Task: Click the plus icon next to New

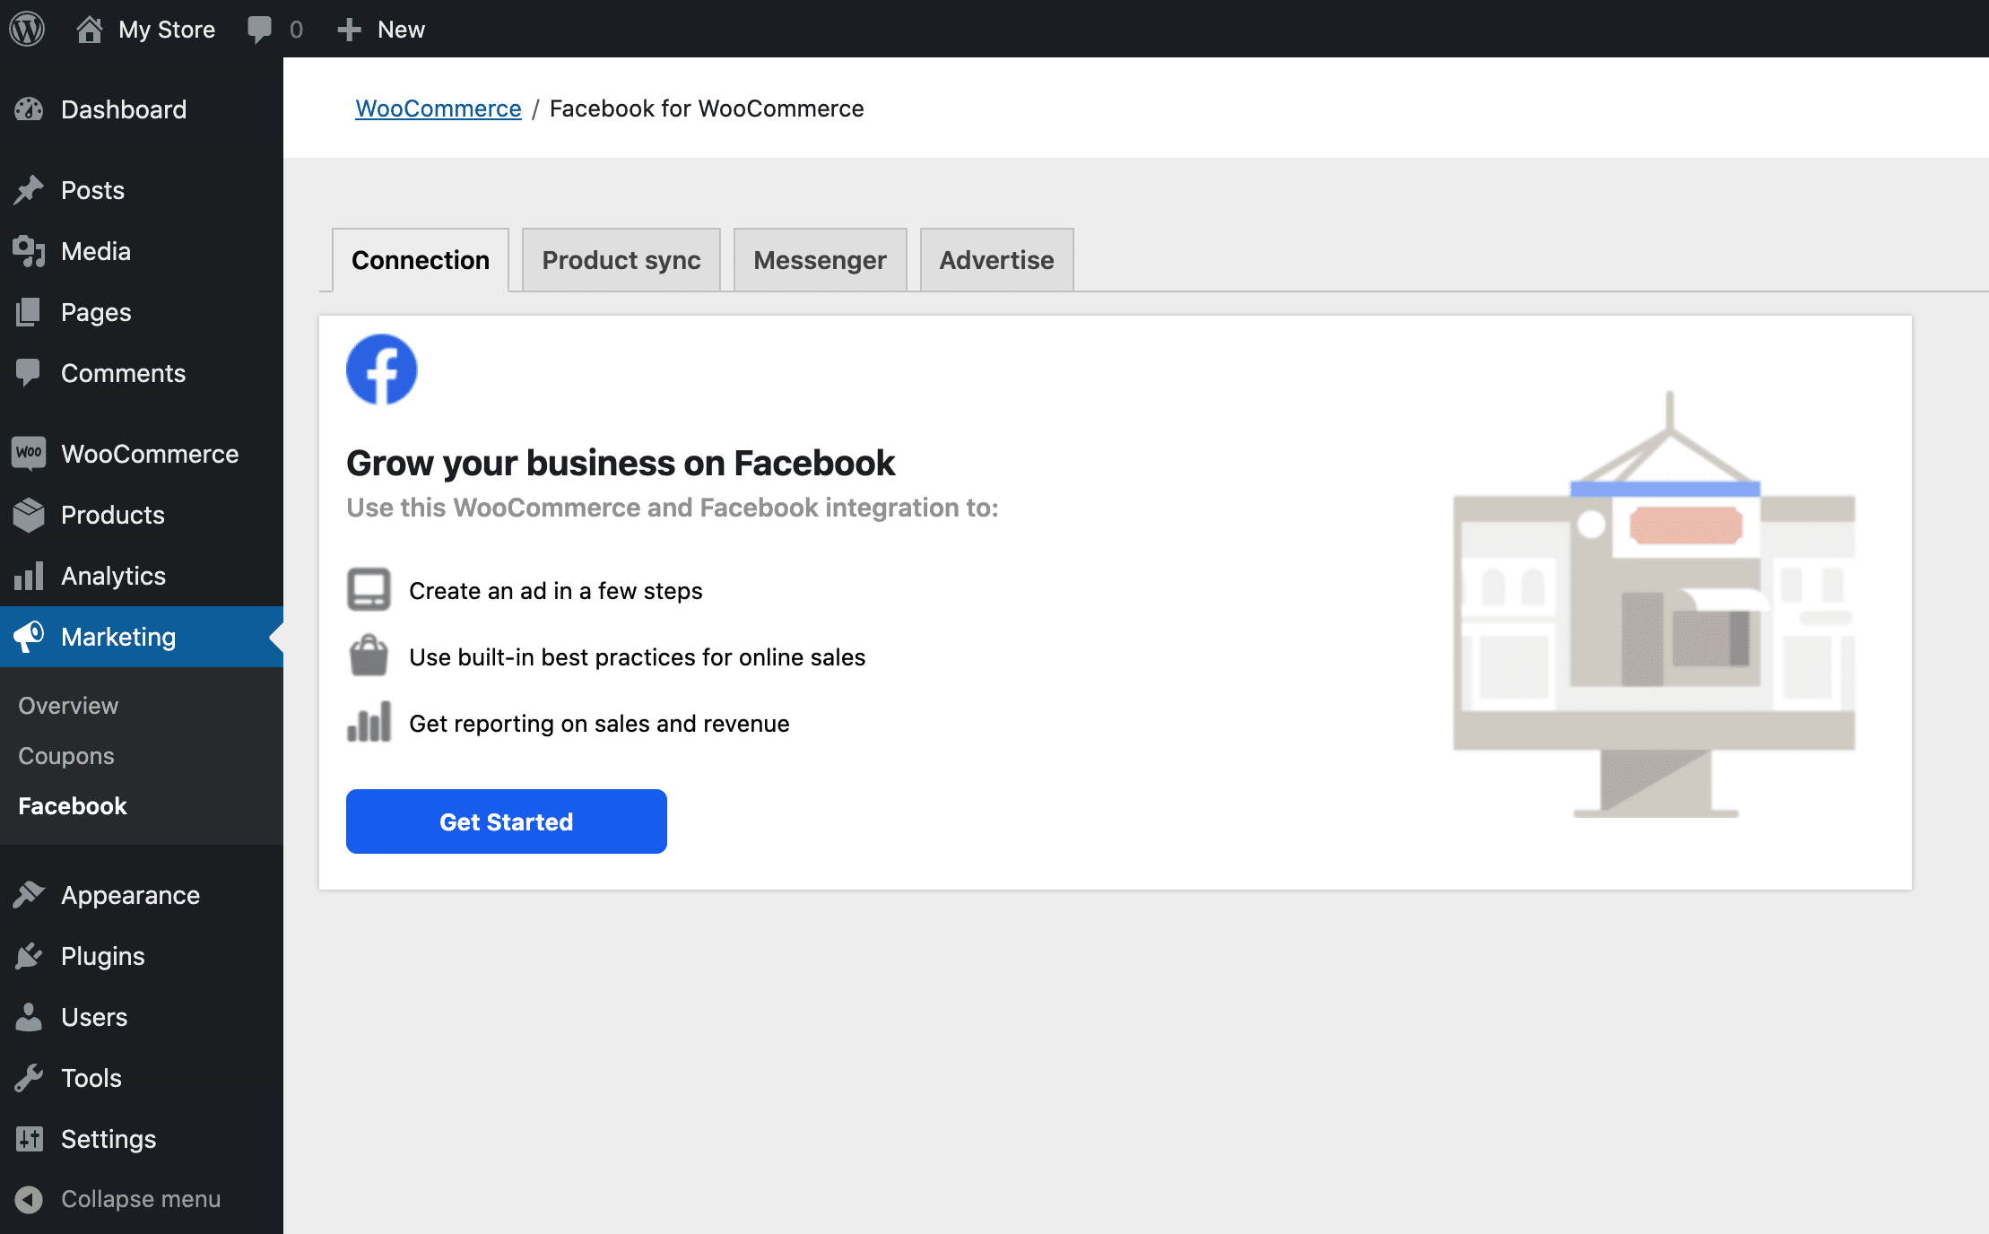Action: click(x=349, y=30)
